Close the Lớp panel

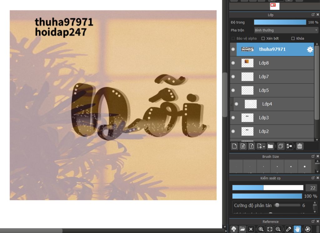click(317, 15)
